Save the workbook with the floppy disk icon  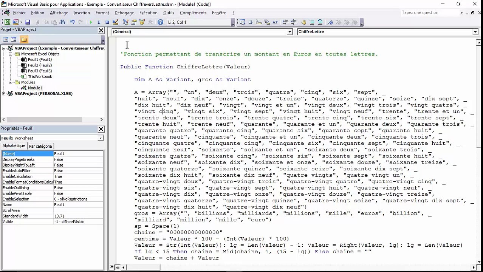click(28, 22)
